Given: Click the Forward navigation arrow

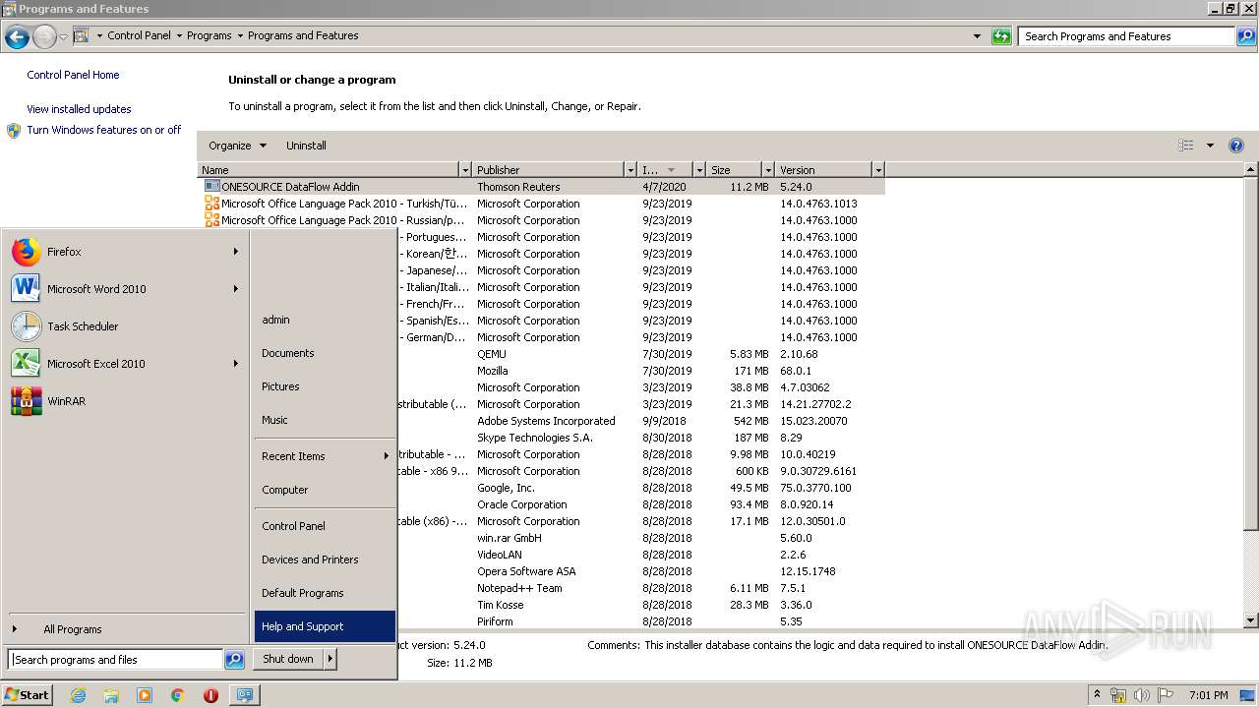Looking at the screenshot, I should point(44,37).
